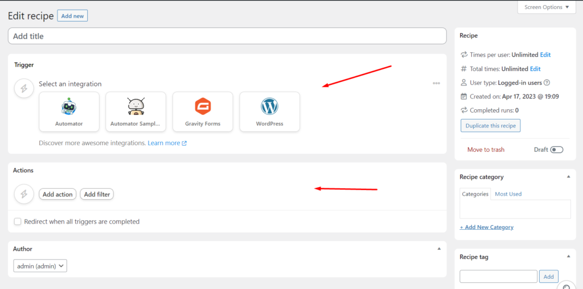Toggle the Draft status switch
The height and width of the screenshot is (289, 583).
(556, 150)
